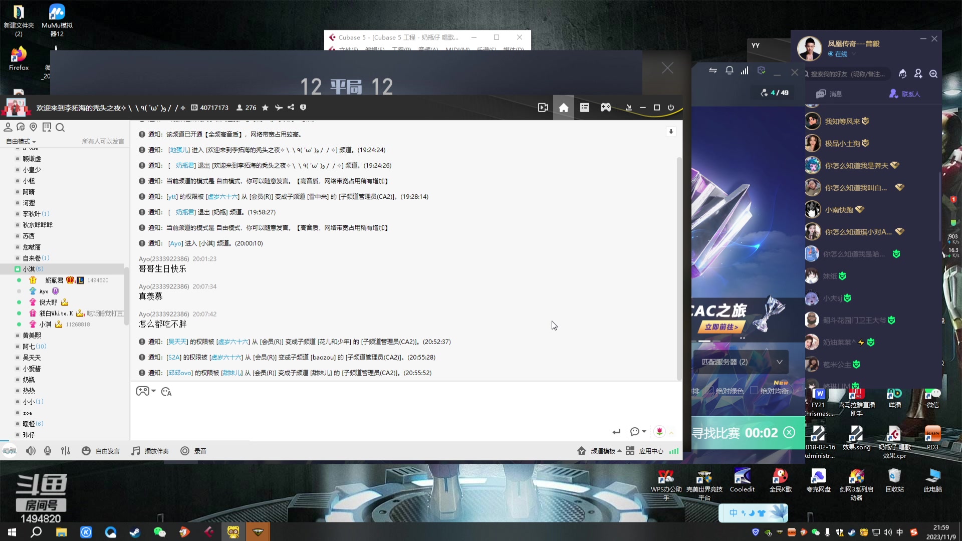Open the channel bulletin list icon
Image resolution: width=962 pixels, height=541 pixels.
(x=585, y=108)
